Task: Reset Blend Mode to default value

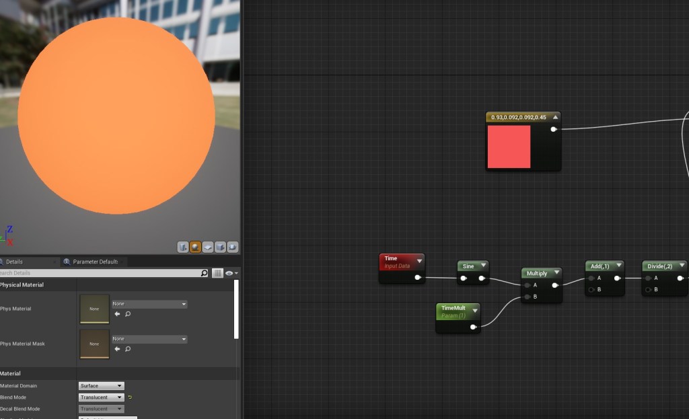Action: click(130, 397)
